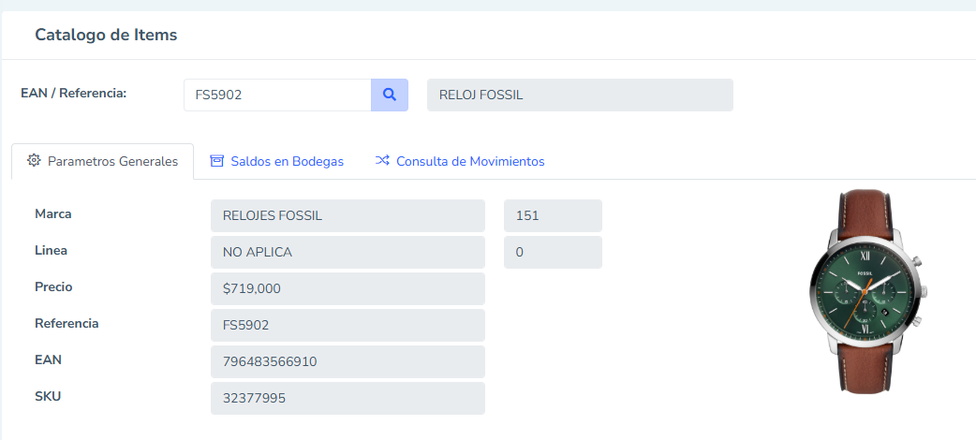The height and width of the screenshot is (440, 976).
Task: Click the Fossil watch product image
Action: 869,291
